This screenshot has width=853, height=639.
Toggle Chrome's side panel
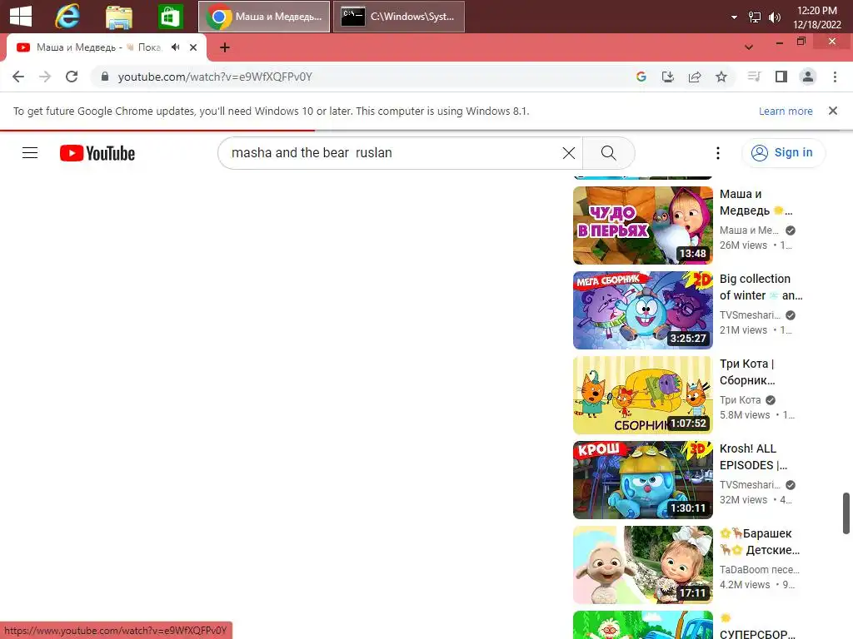[781, 77]
